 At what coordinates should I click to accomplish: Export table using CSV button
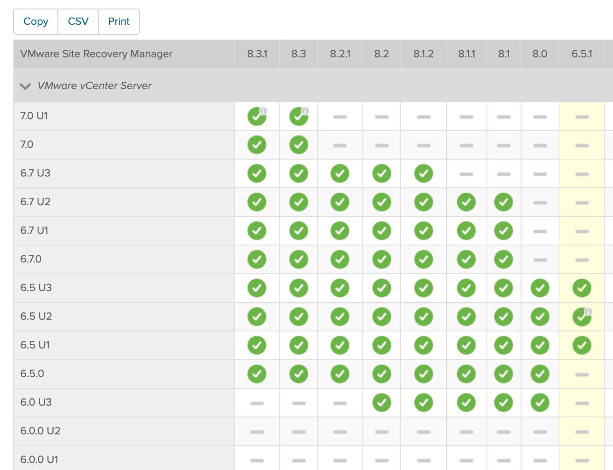(x=78, y=22)
